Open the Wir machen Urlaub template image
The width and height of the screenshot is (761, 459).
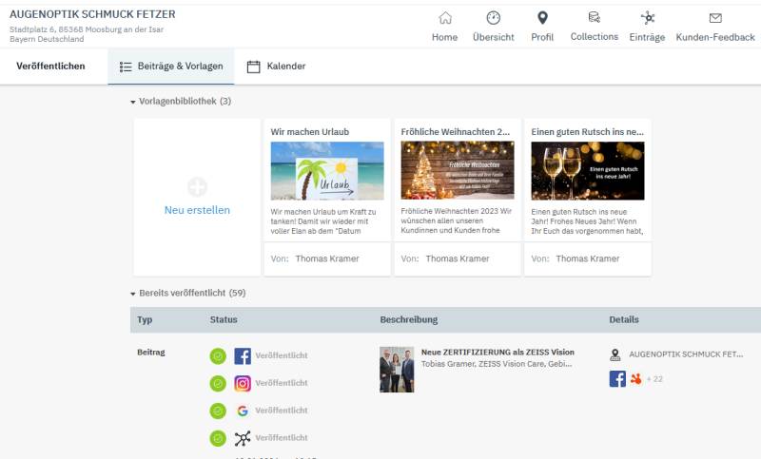pos(327,171)
